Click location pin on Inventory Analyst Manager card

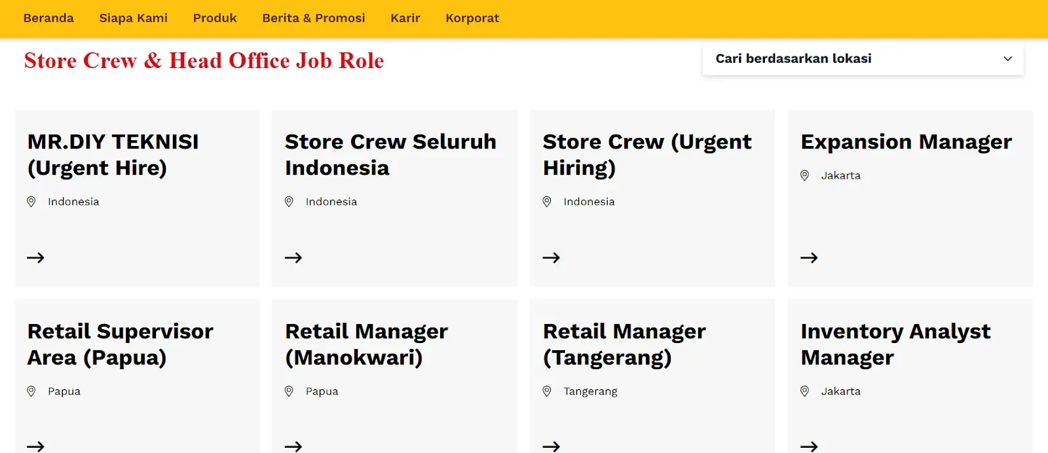tap(804, 391)
